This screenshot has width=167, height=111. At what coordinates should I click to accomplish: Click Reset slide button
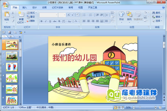pos(31,17)
